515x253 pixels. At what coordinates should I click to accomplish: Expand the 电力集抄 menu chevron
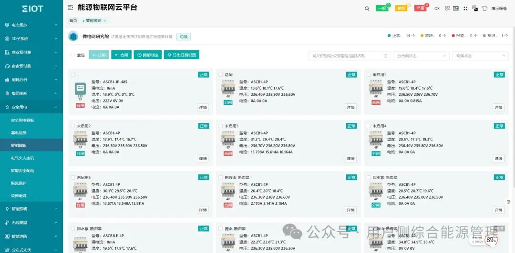click(56, 25)
